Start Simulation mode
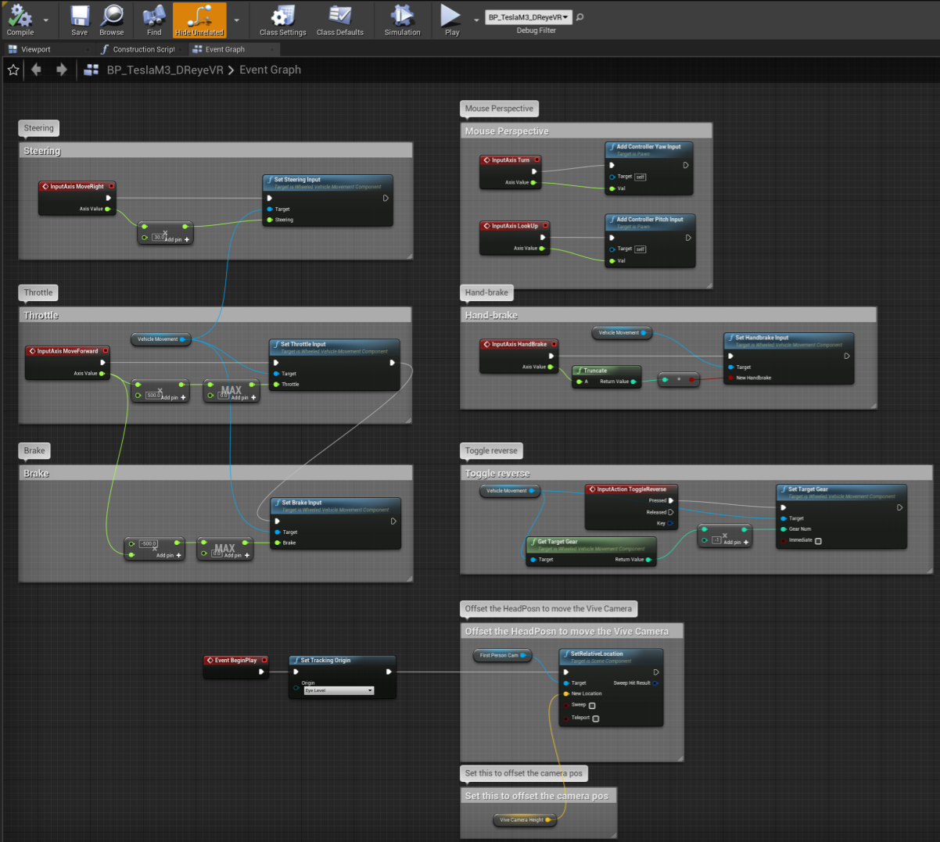Screen dimensions: 940x842 (403, 20)
